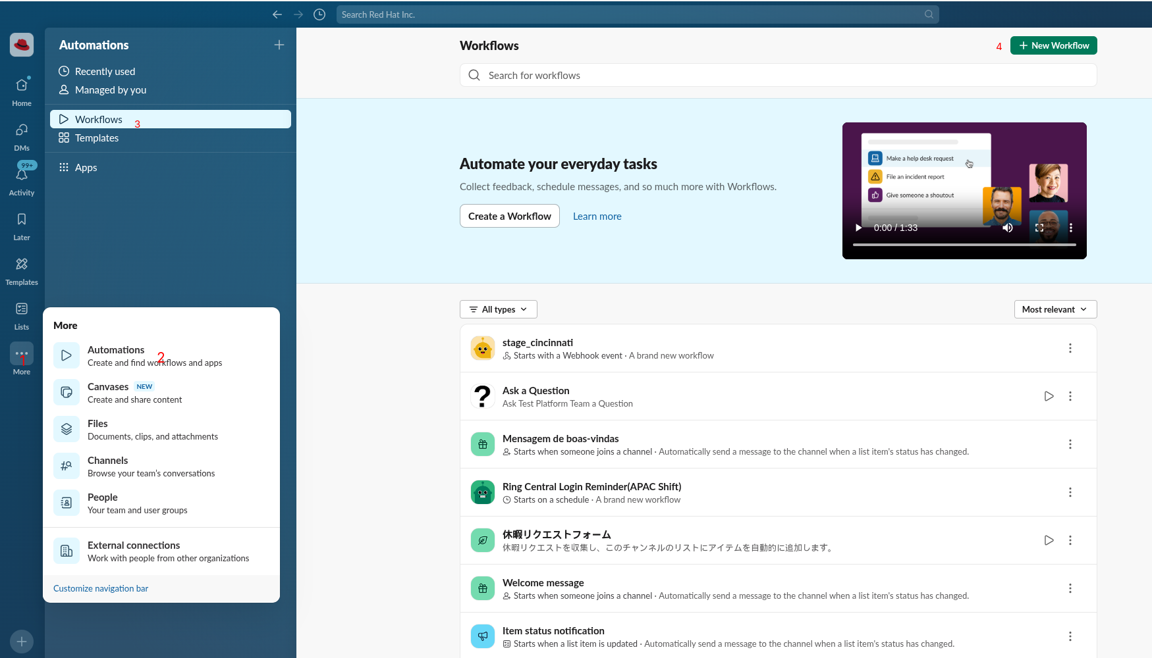
Task: Open the Item status notification workflow title
Action: tap(553, 630)
